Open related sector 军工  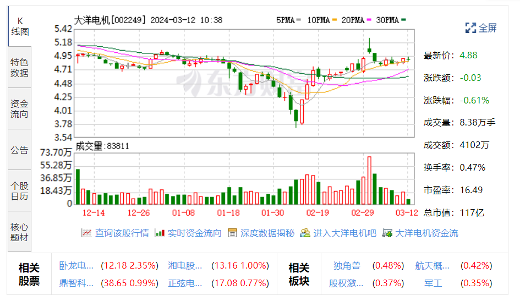point(433,283)
